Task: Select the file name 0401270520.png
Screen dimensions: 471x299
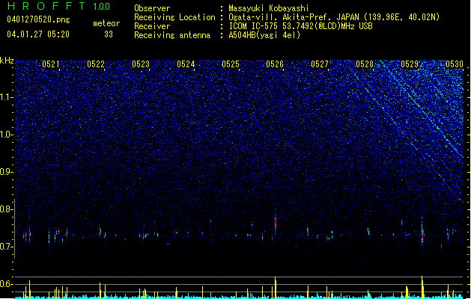Action: pyautogui.click(x=38, y=19)
